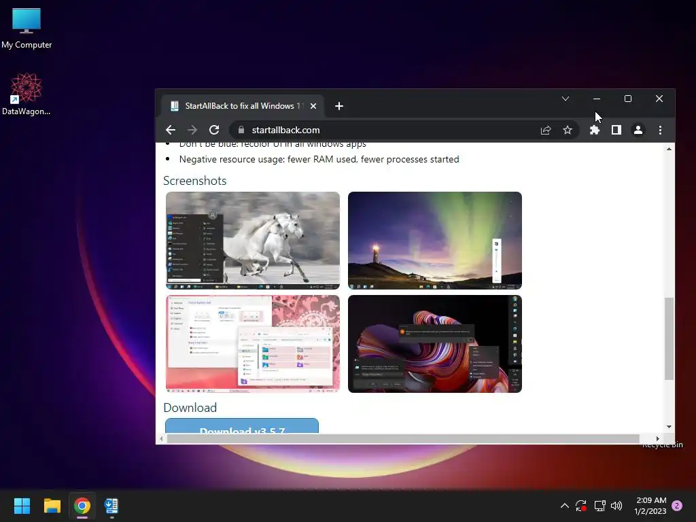Viewport: 696px width, 522px height.
Task: Share this page via share icon
Action: (x=546, y=130)
